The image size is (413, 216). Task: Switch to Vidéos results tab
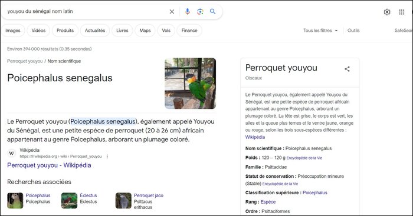(38, 31)
